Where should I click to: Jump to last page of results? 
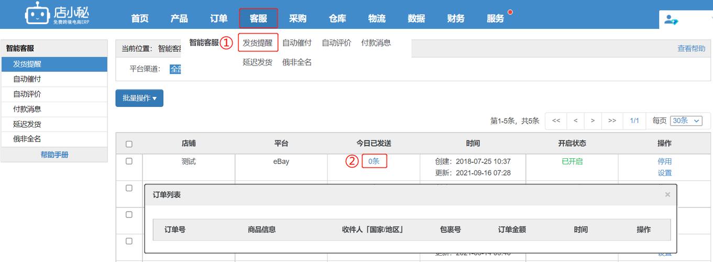612,121
